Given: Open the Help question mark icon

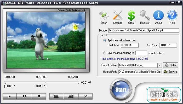Looking at the screenshot, I should (172, 17).
